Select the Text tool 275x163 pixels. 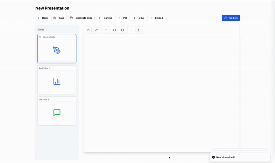tap(106, 30)
